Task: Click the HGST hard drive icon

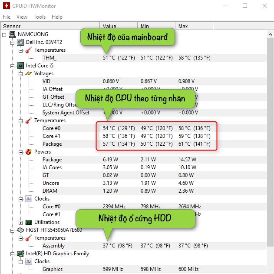Action: tap(20, 230)
